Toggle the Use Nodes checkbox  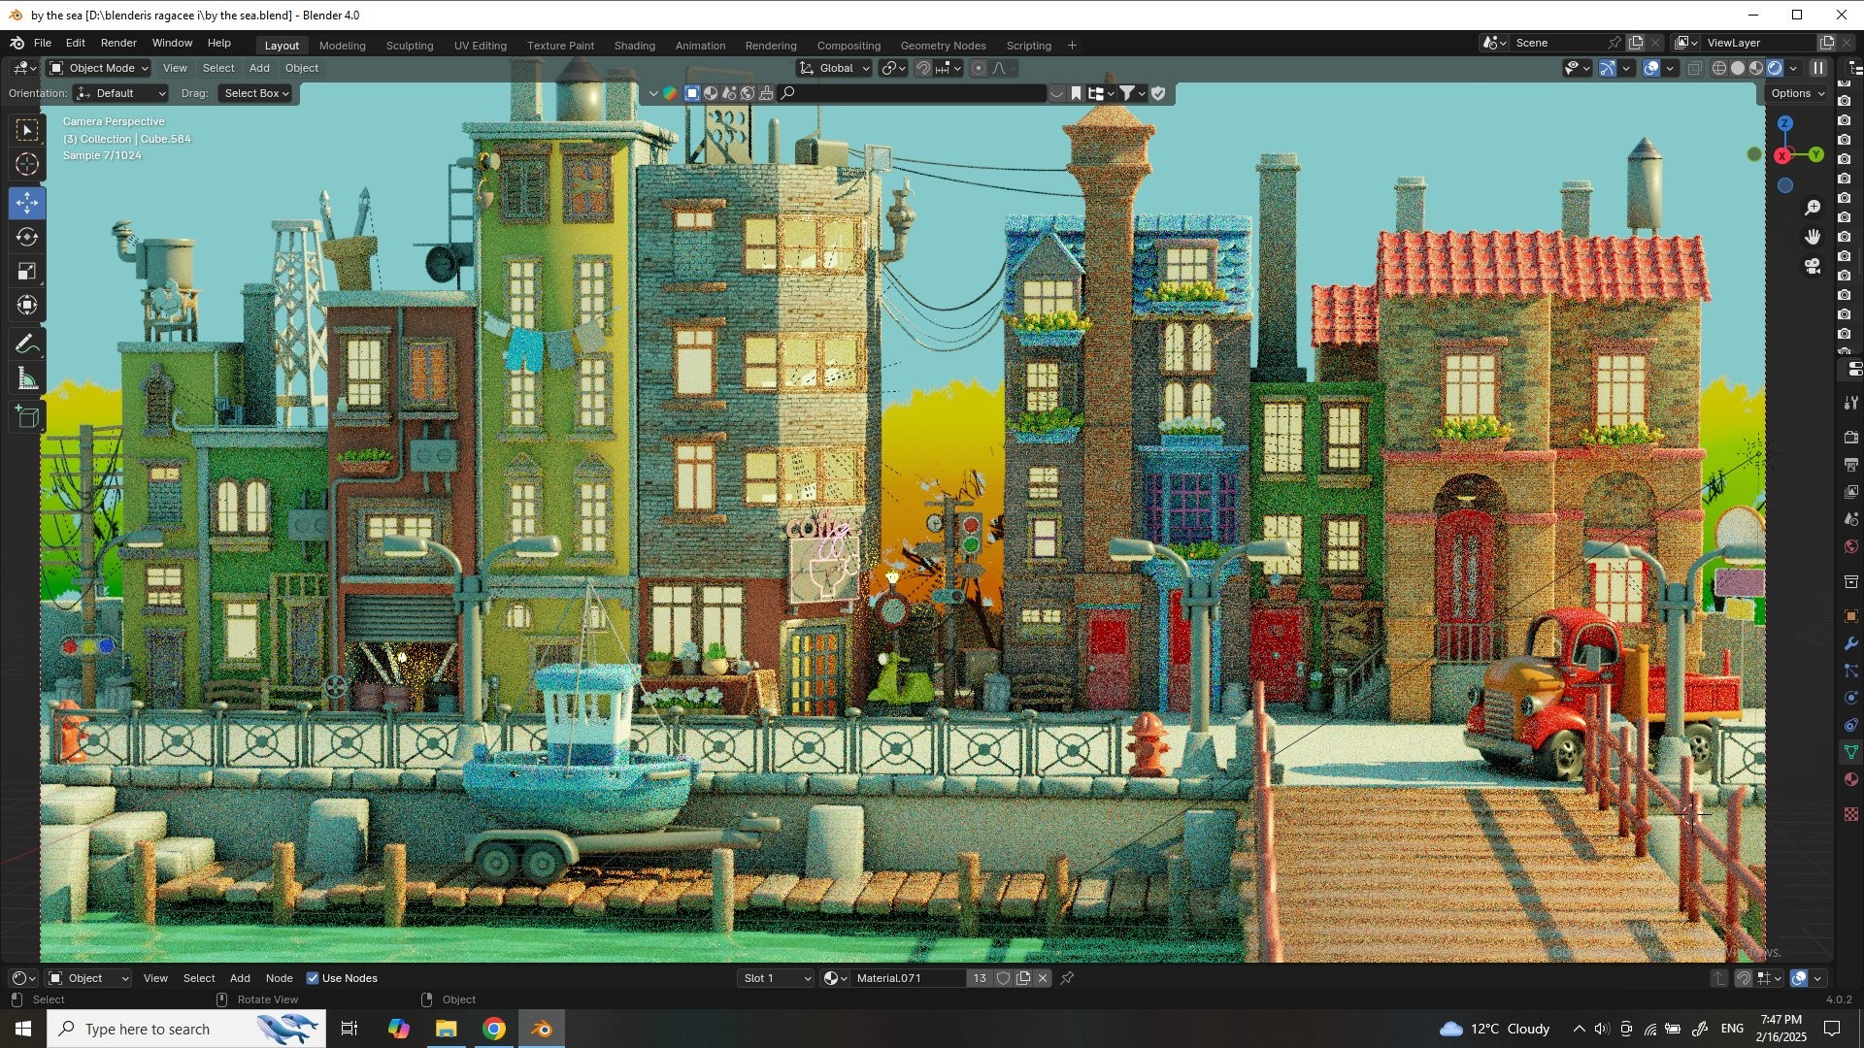click(313, 978)
